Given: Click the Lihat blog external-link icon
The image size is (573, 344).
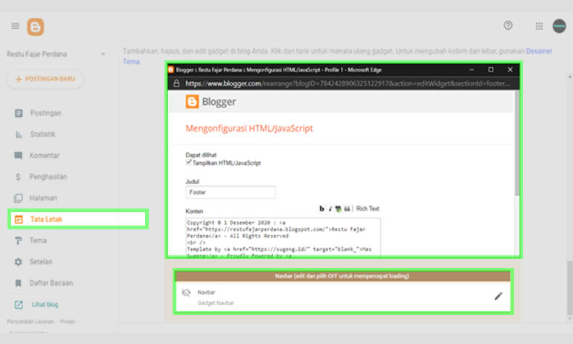Looking at the screenshot, I should pos(19,305).
